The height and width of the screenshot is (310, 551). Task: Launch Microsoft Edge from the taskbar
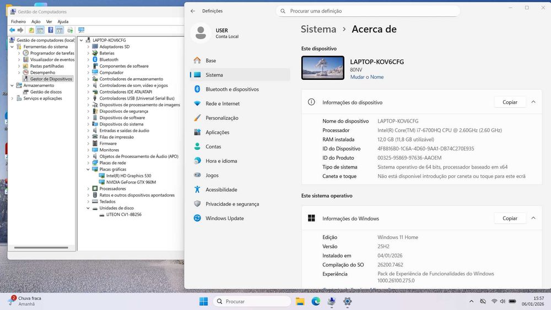316,301
